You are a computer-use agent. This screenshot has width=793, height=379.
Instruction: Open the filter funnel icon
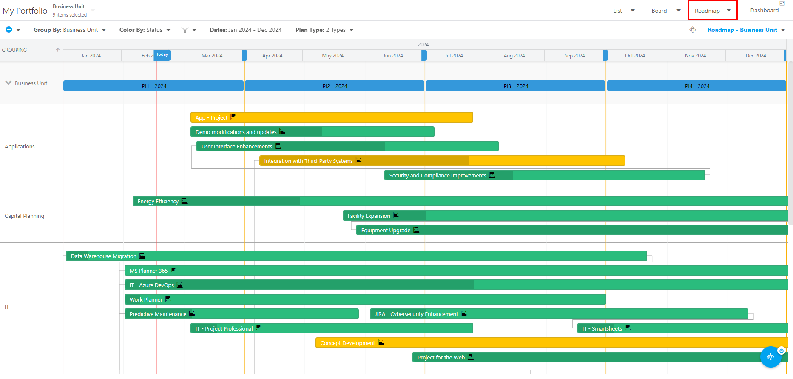(185, 30)
